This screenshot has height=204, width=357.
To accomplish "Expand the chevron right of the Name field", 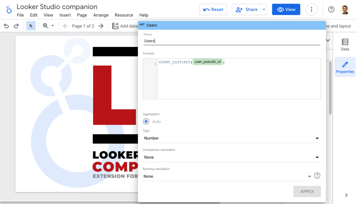I will coord(328,40).
